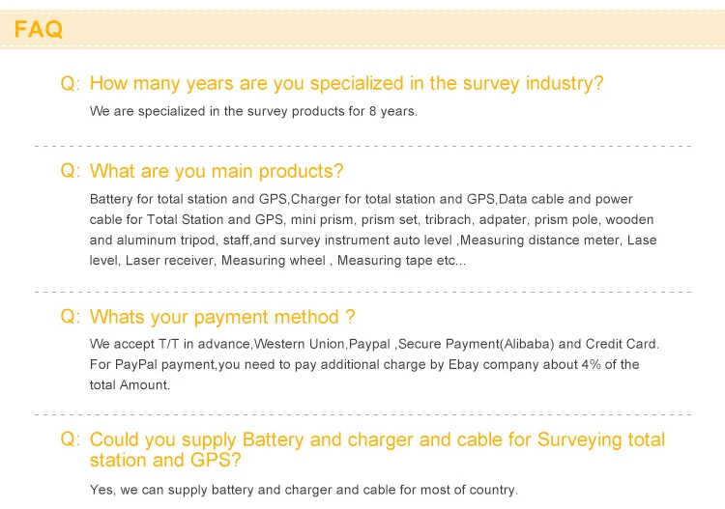Click the FAQ heading in the banner

pos(40,30)
